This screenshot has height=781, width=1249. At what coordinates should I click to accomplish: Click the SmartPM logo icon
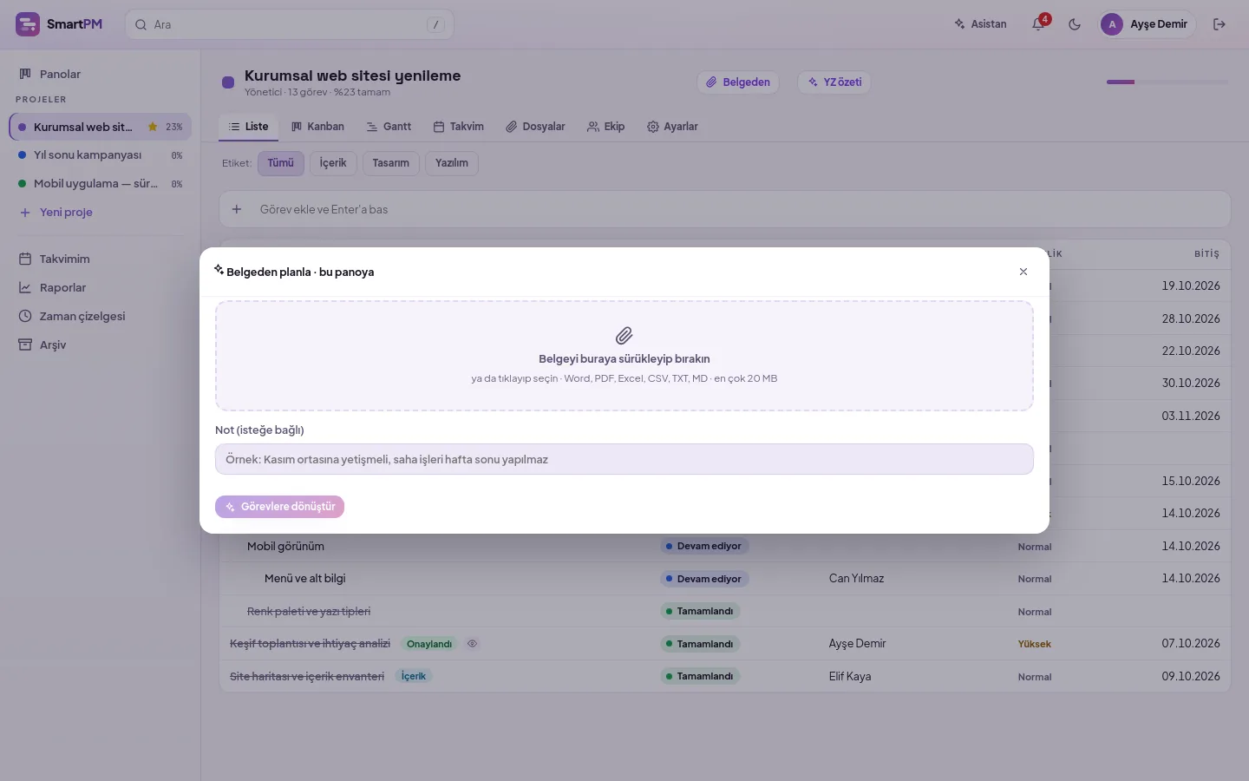(x=28, y=24)
